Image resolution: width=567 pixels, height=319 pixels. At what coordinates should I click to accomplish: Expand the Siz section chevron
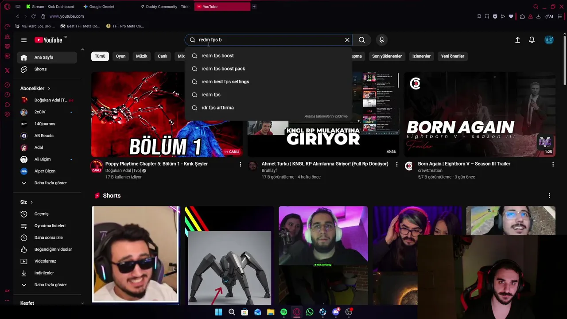point(31,202)
